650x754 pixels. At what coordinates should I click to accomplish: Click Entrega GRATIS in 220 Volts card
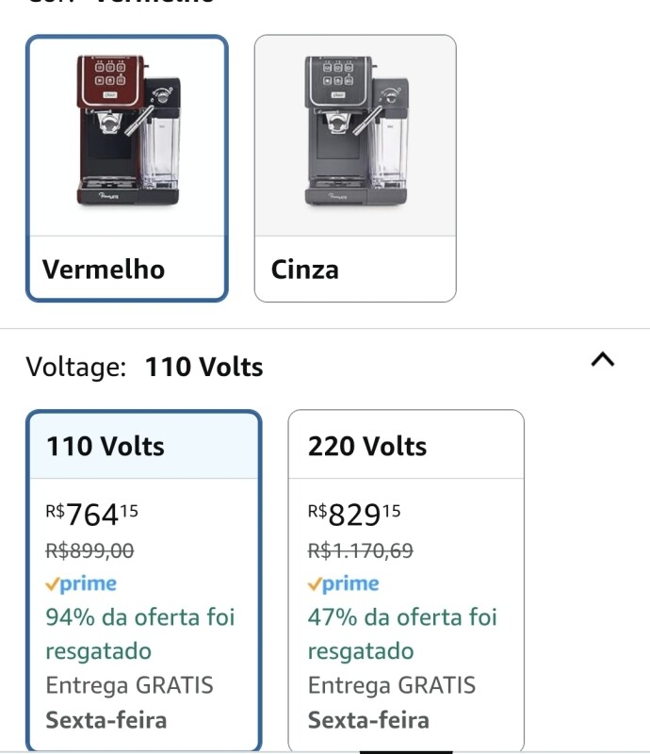[391, 685]
